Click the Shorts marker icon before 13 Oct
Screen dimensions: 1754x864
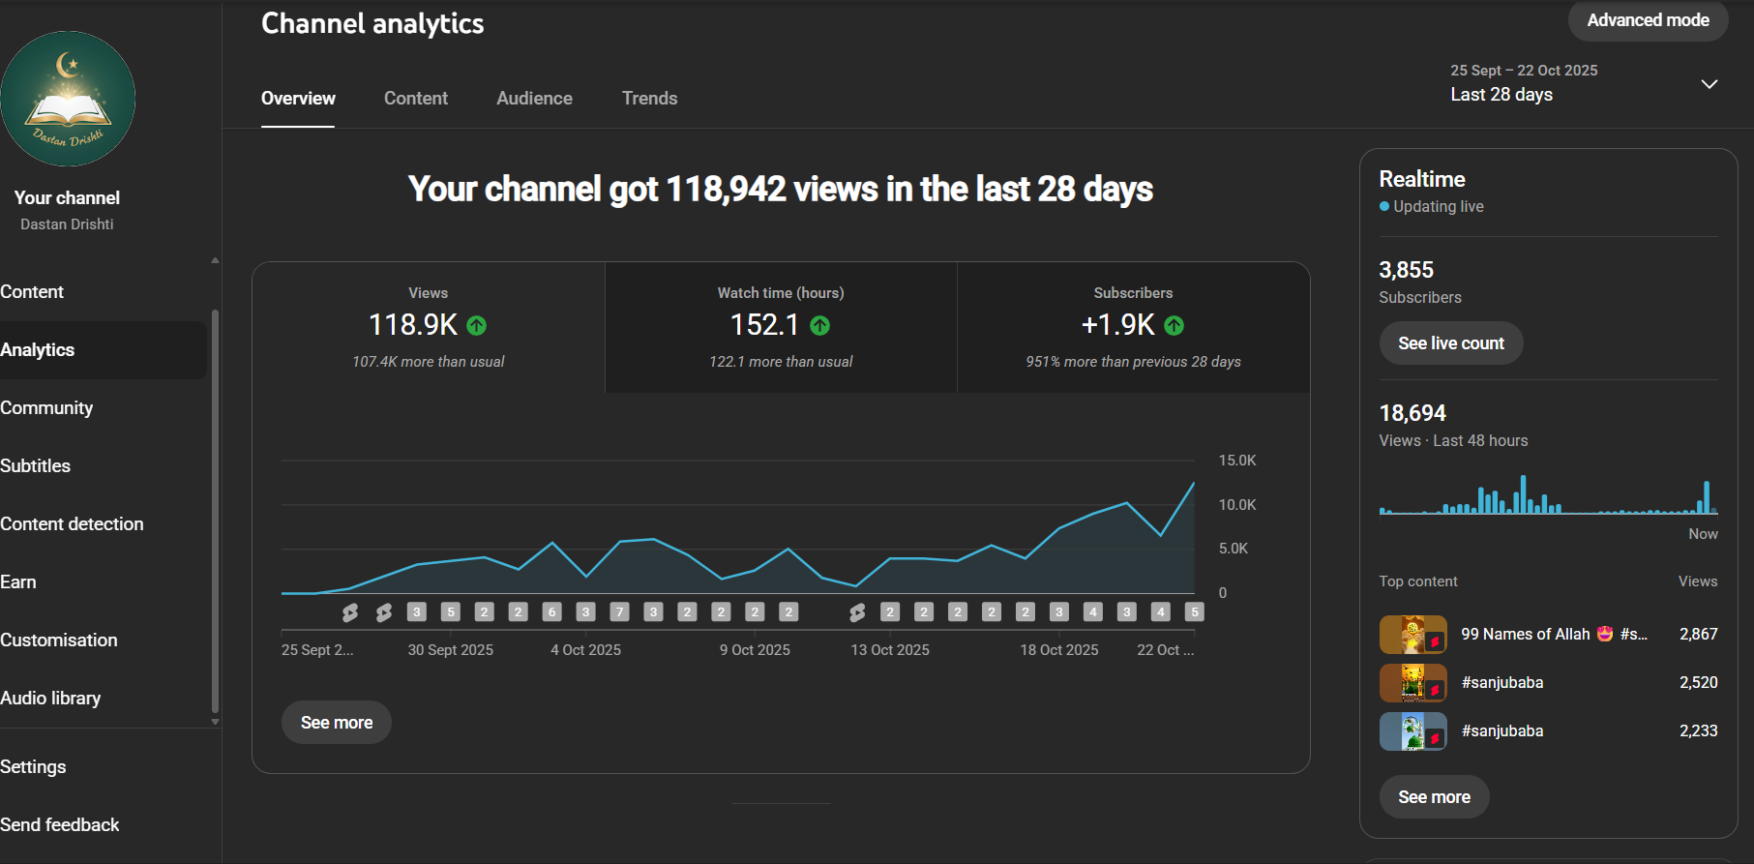point(857,612)
